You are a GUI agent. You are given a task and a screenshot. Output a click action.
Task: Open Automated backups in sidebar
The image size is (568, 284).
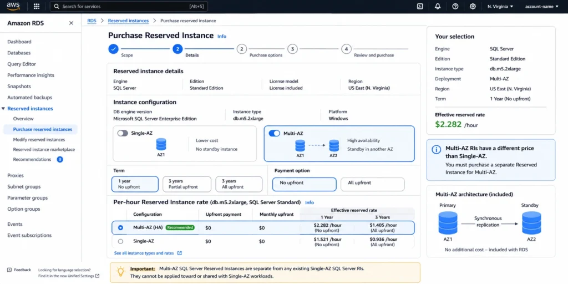[x=30, y=98]
